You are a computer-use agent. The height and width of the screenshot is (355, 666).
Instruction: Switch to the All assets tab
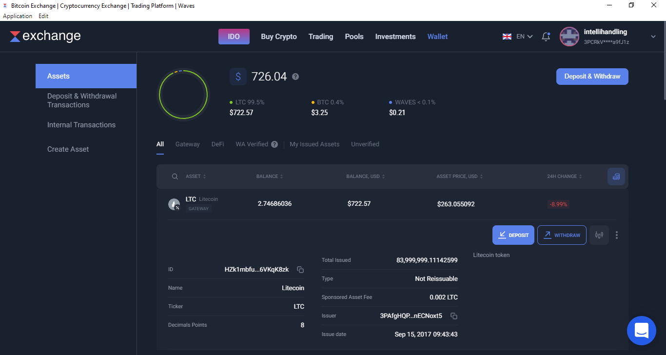coord(160,144)
